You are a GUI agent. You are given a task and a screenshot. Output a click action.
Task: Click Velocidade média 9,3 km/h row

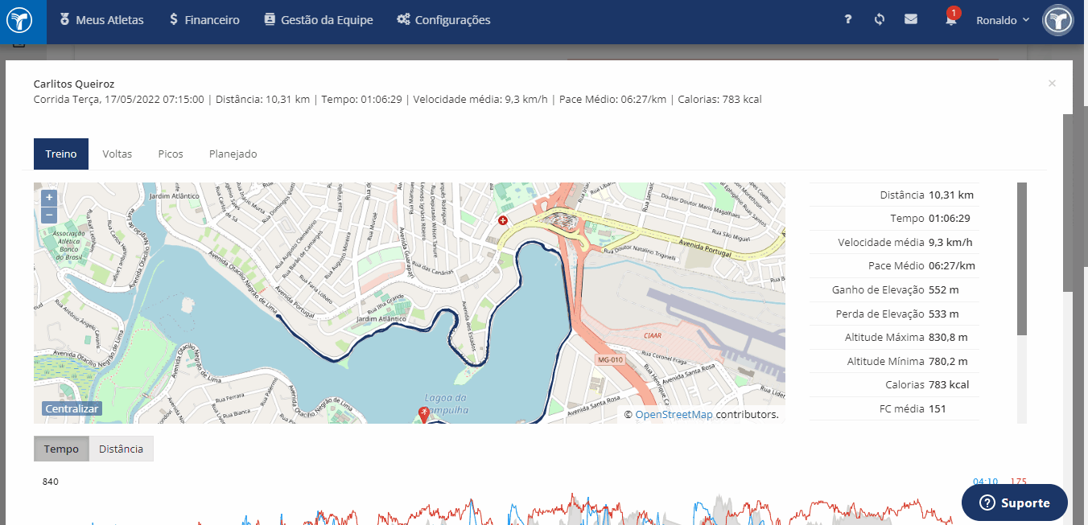click(x=894, y=242)
